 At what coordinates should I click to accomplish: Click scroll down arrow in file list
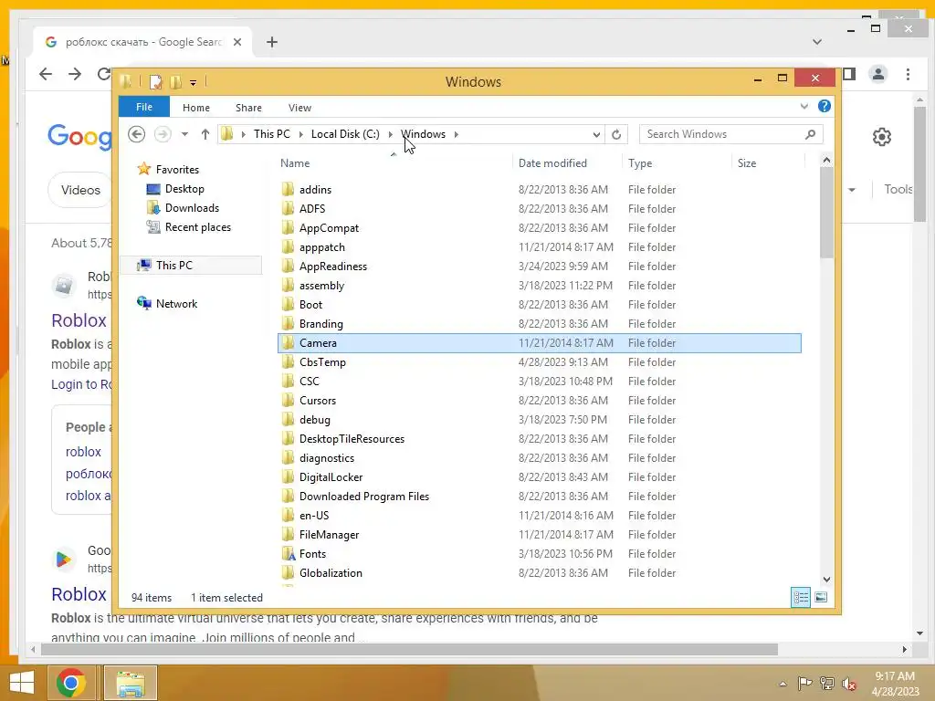click(x=826, y=579)
